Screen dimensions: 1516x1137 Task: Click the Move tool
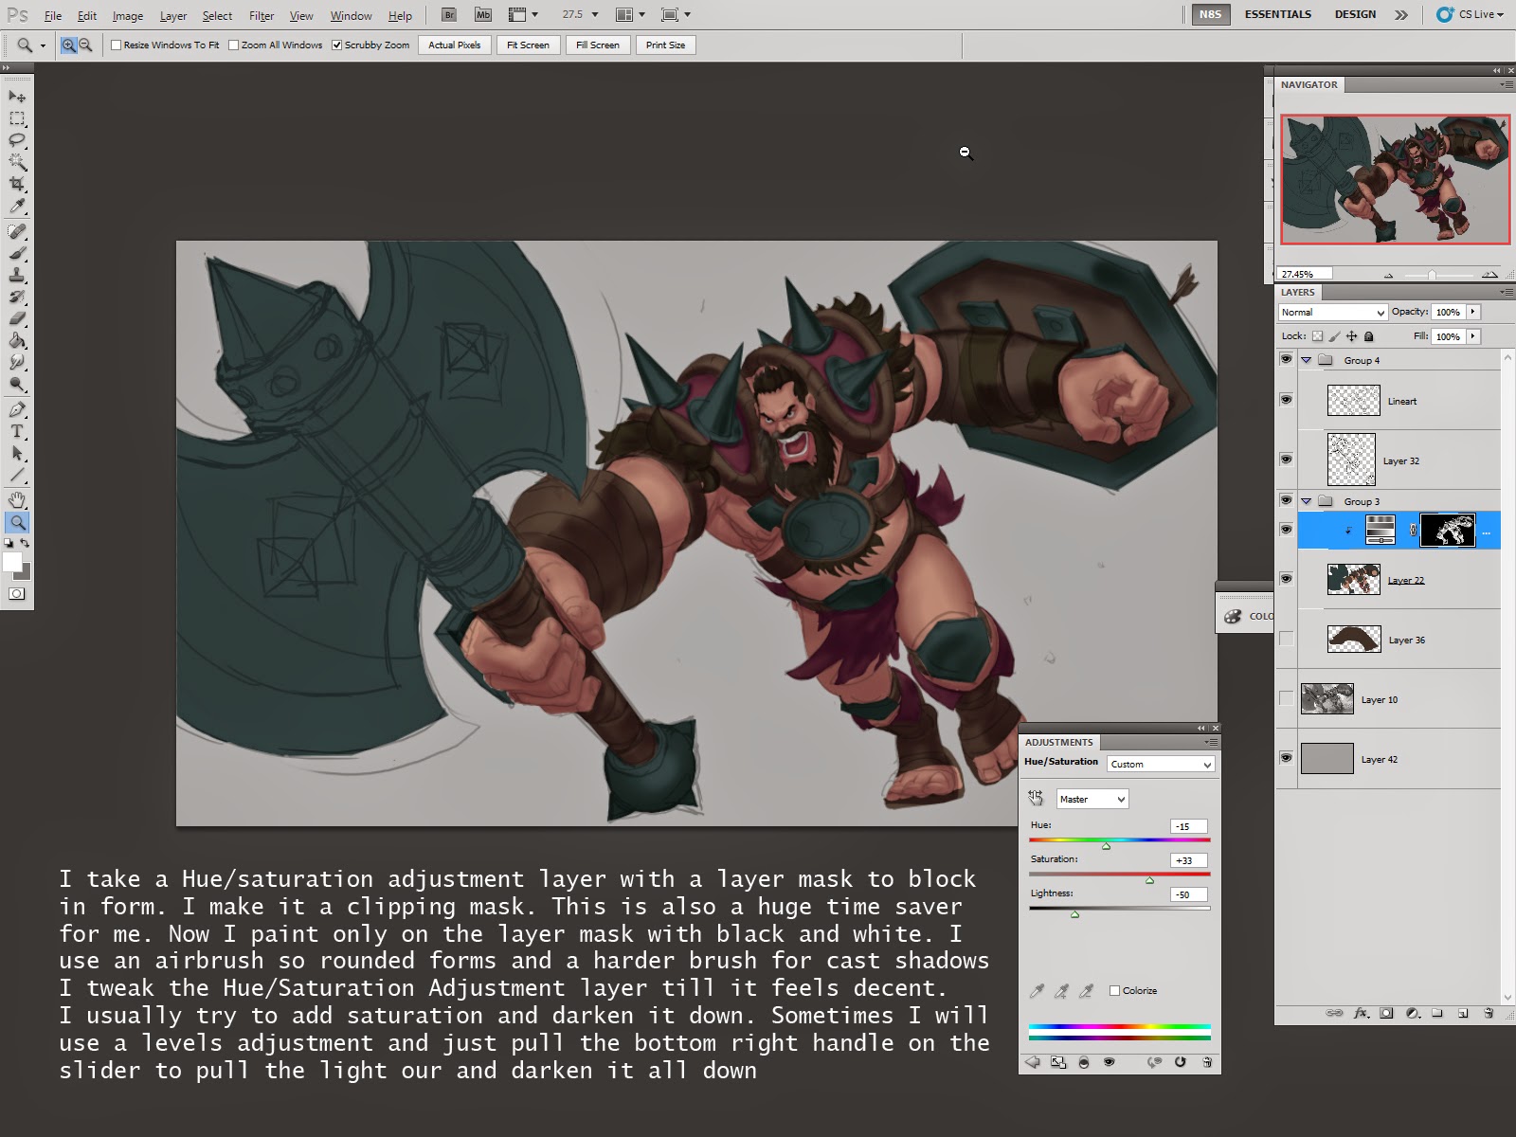[x=17, y=97]
